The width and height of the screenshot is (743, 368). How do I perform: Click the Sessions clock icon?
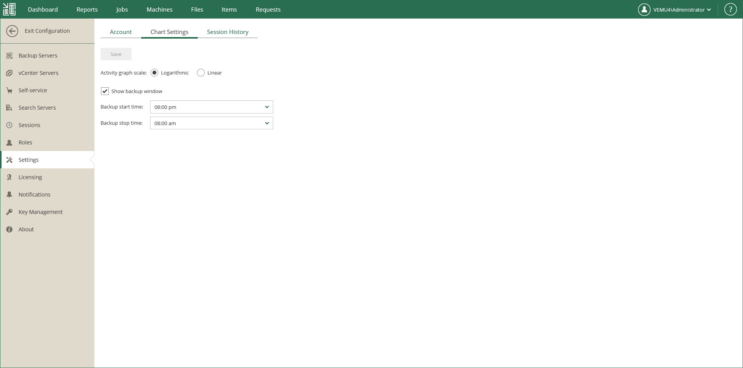[x=9, y=125]
